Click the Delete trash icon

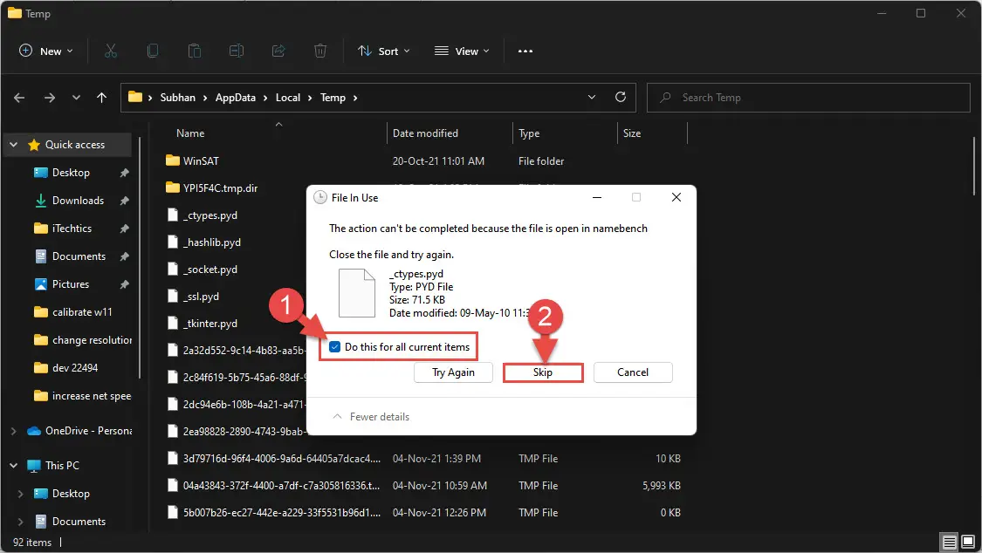320,51
